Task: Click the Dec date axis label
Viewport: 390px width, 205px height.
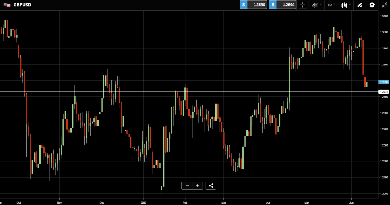Action: tap(102, 202)
